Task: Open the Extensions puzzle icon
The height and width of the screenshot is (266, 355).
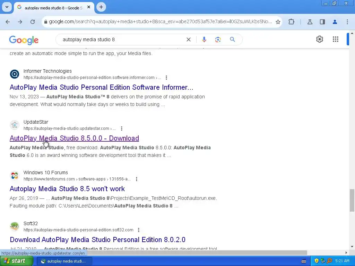Action: pos(291,22)
